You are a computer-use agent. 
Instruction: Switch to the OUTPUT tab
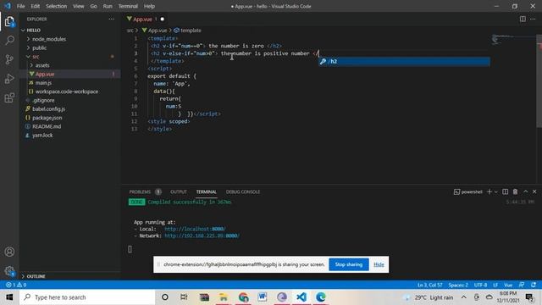click(179, 191)
